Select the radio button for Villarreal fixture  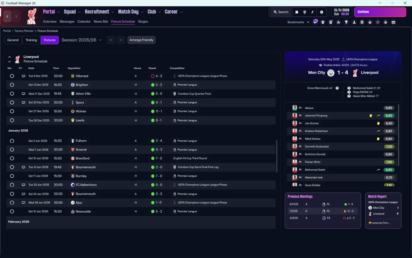[x=12, y=76]
